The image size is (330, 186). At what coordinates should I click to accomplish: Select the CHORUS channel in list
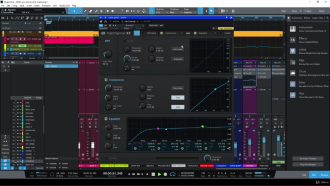(x=27, y=161)
